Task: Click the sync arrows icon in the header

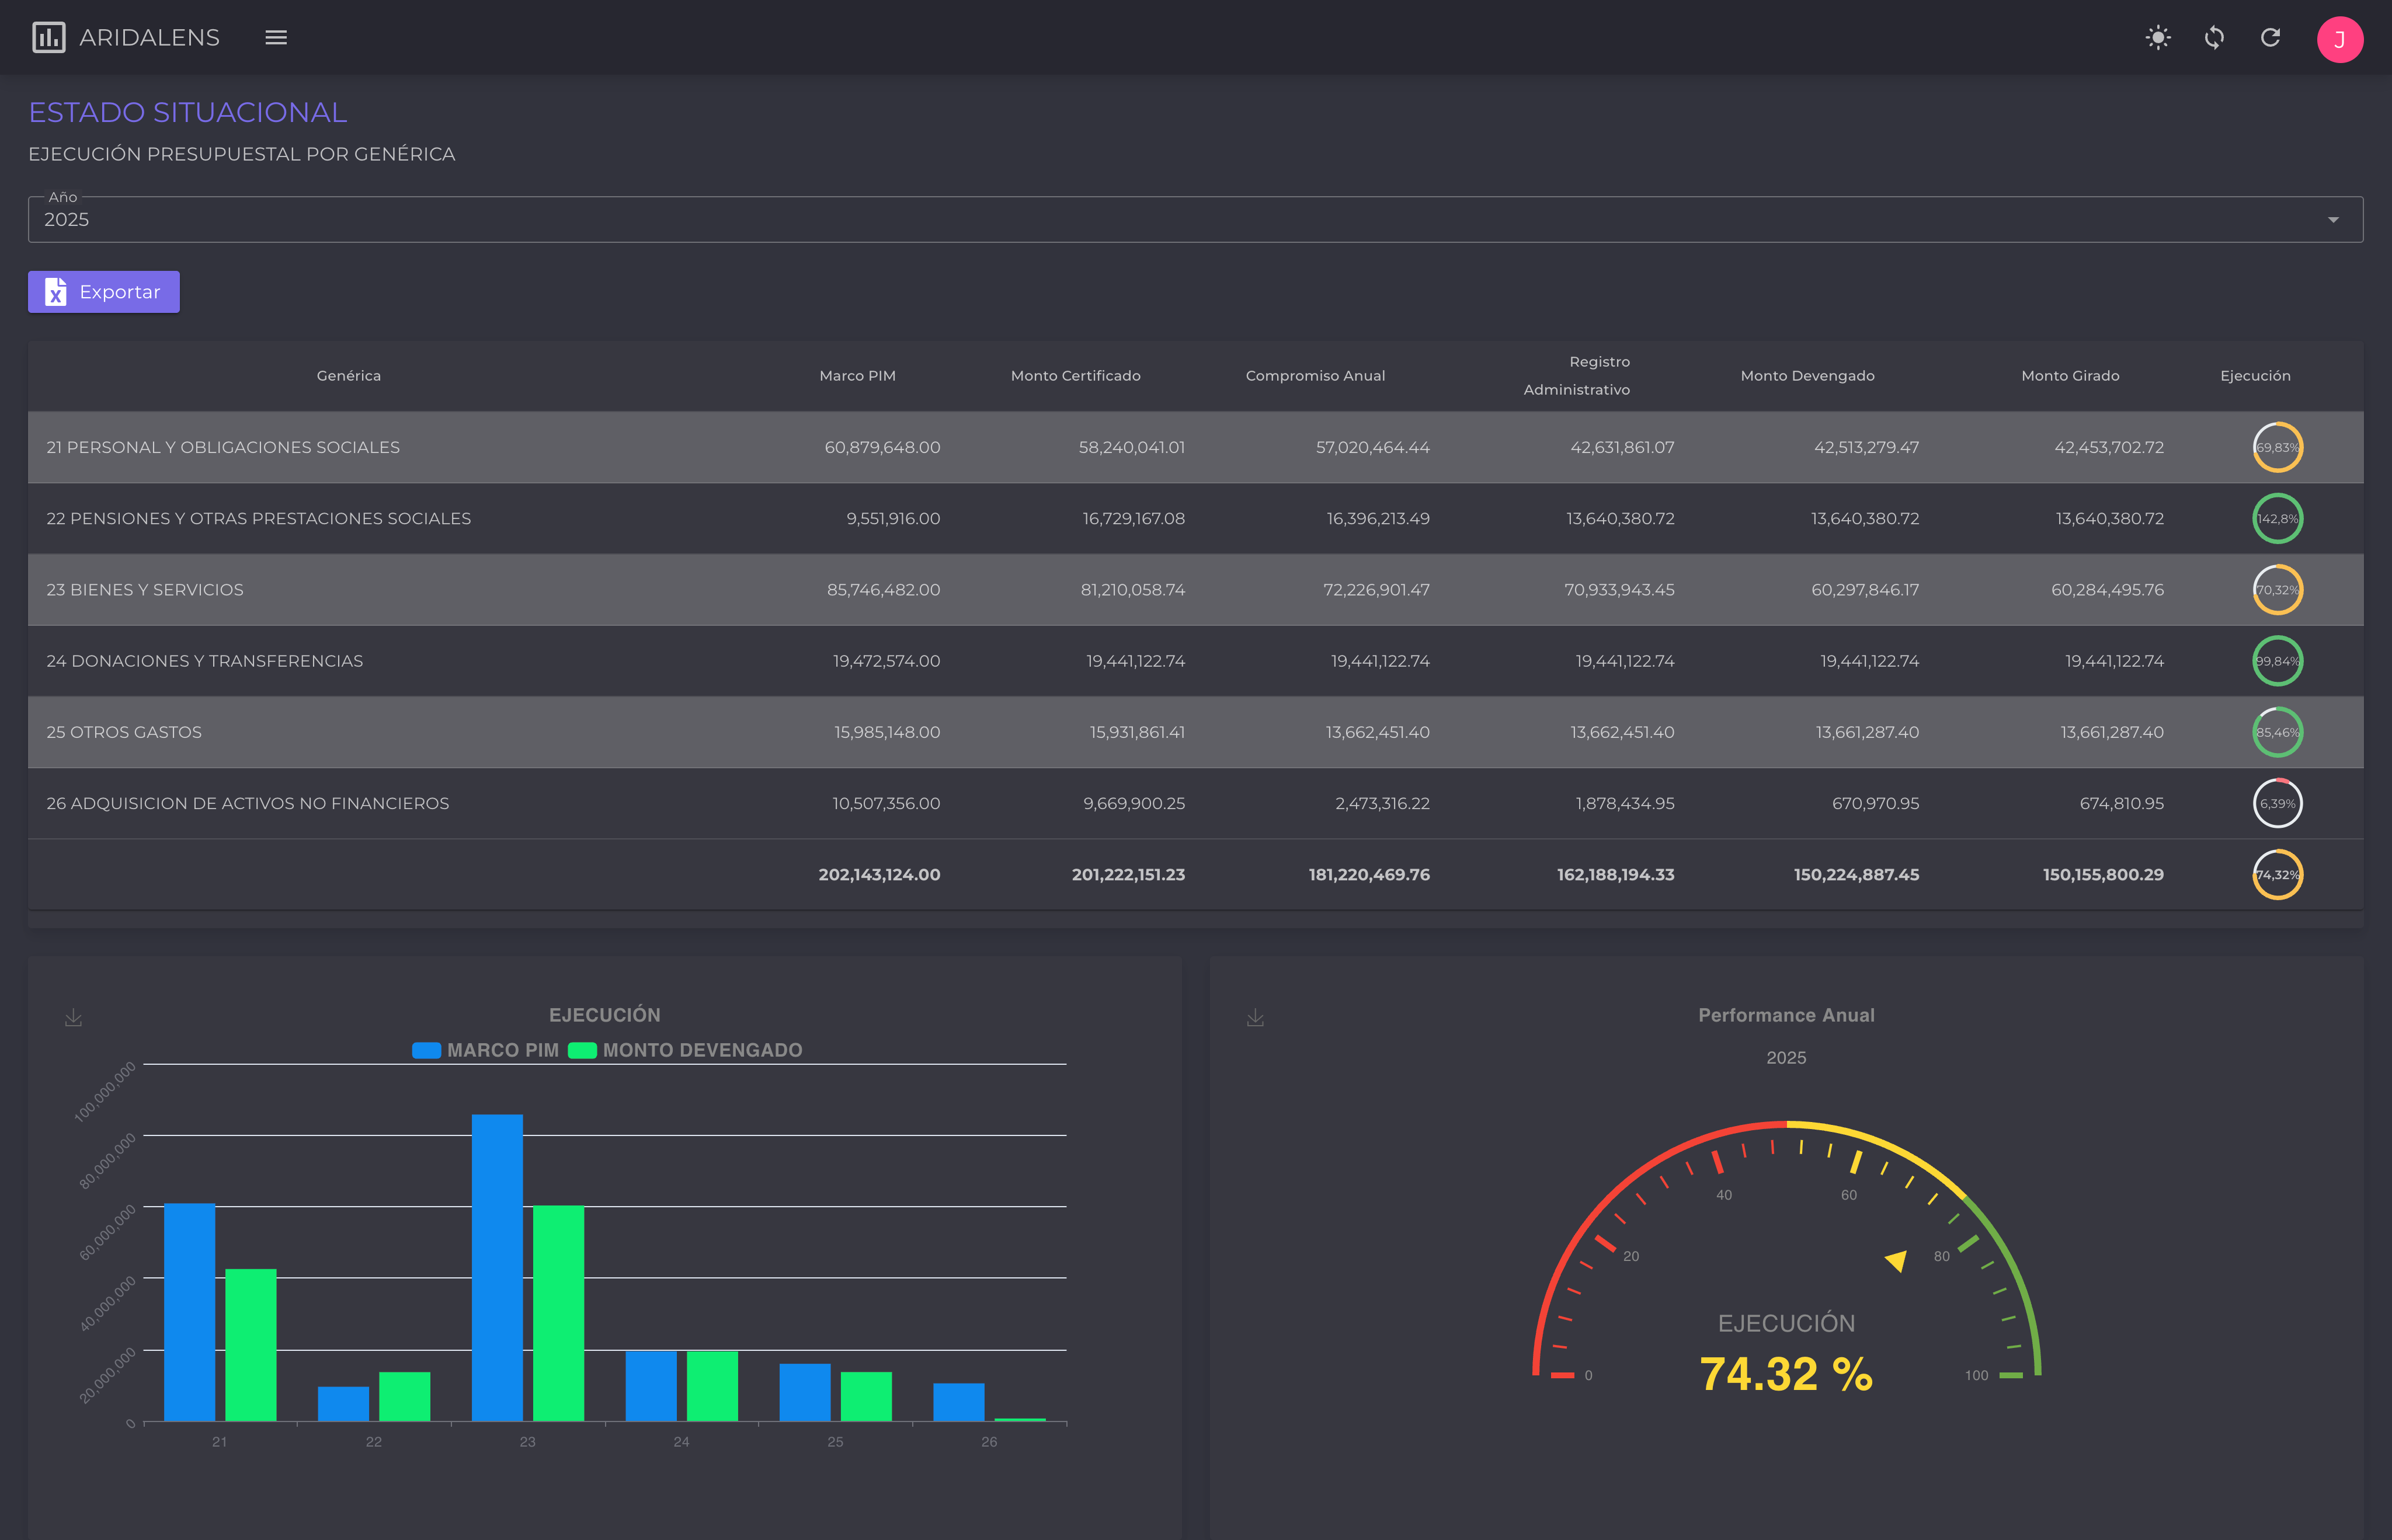Action: point(2214,38)
